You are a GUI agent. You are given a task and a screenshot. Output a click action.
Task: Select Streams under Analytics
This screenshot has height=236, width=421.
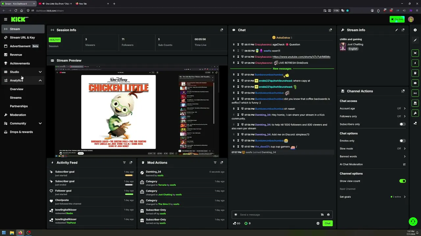coord(16,98)
